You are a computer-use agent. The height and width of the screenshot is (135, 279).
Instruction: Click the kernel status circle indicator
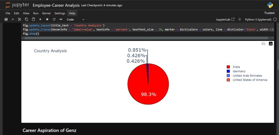275,19
